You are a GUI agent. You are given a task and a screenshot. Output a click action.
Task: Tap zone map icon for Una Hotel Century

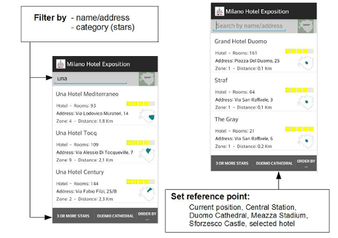(147, 194)
